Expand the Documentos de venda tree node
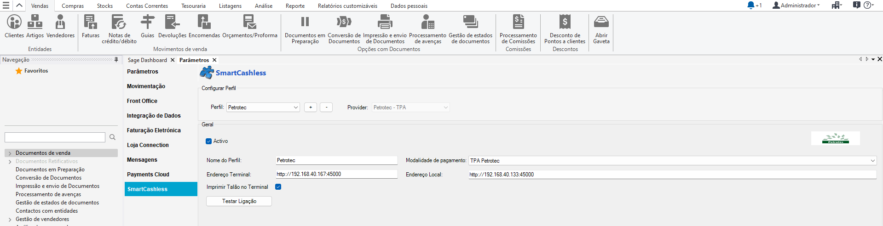The width and height of the screenshot is (883, 226). [10, 153]
